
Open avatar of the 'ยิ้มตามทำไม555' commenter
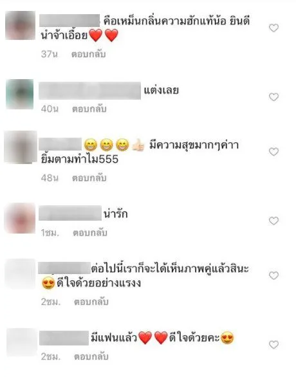click(x=21, y=147)
